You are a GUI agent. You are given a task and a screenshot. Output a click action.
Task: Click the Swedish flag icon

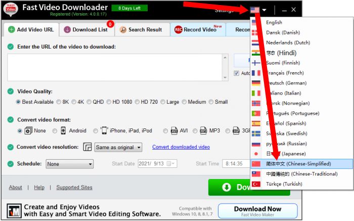click(x=256, y=134)
